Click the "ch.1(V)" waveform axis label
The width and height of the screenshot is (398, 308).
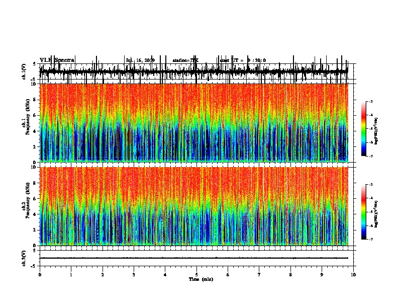tap(24, 71)
